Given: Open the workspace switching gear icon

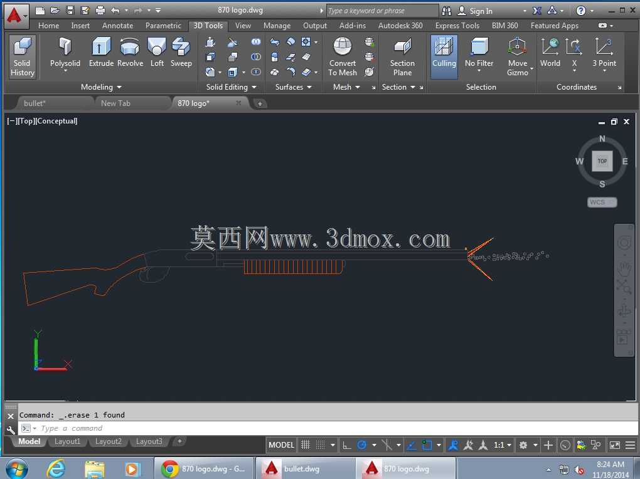Looking at the screenshot, I should (523, 445).
